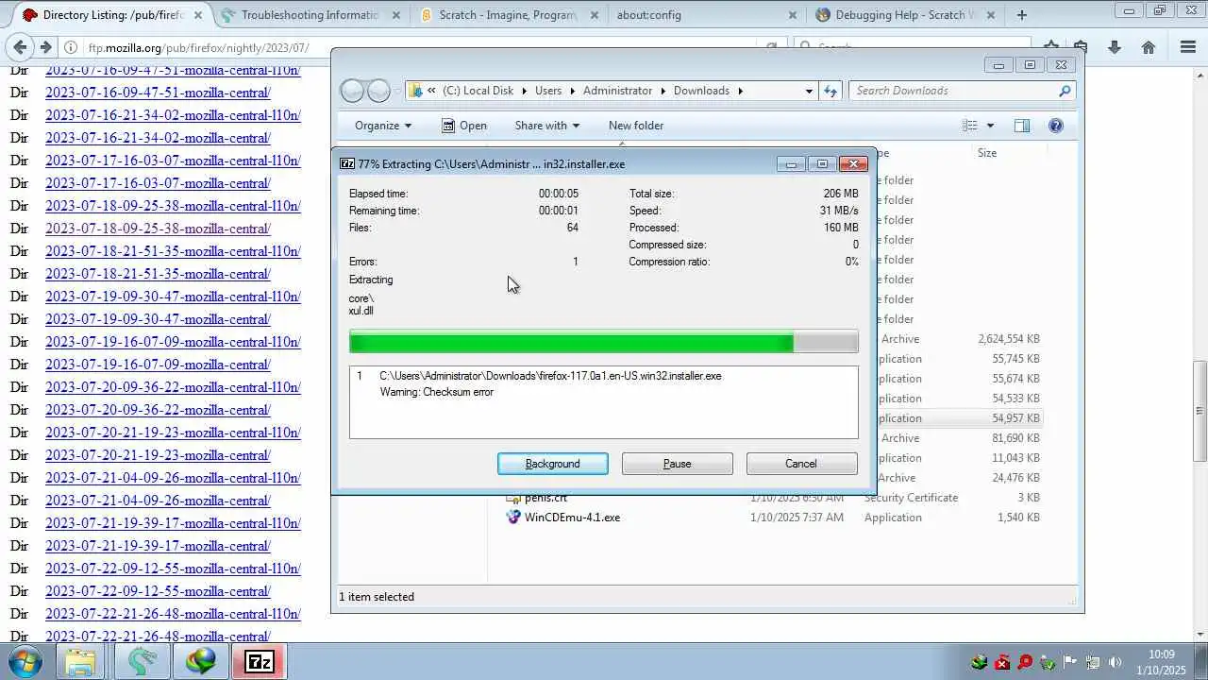
Task: Expand the arrow after Users breadcrumb
Action: pos(572,91)
